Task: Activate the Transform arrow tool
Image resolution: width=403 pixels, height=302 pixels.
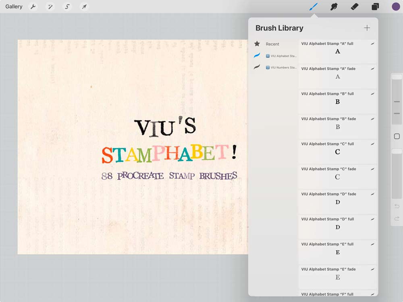Action: [84, 6]
